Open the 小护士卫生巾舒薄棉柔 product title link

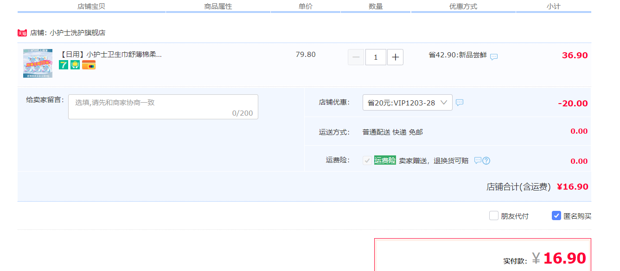[x=110, y=55]
